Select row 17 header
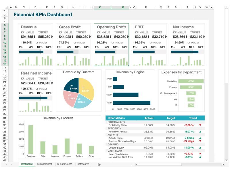Screen dimensions: 230x172 (5, 68)
